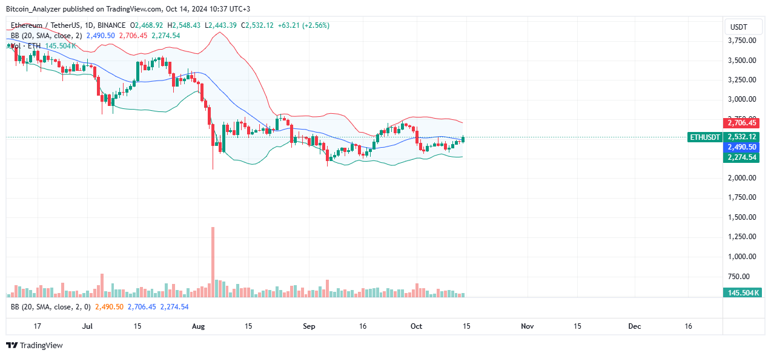Click the USDT currency selector button
Viewport: 771px width, 356px height.
(739, 27)
